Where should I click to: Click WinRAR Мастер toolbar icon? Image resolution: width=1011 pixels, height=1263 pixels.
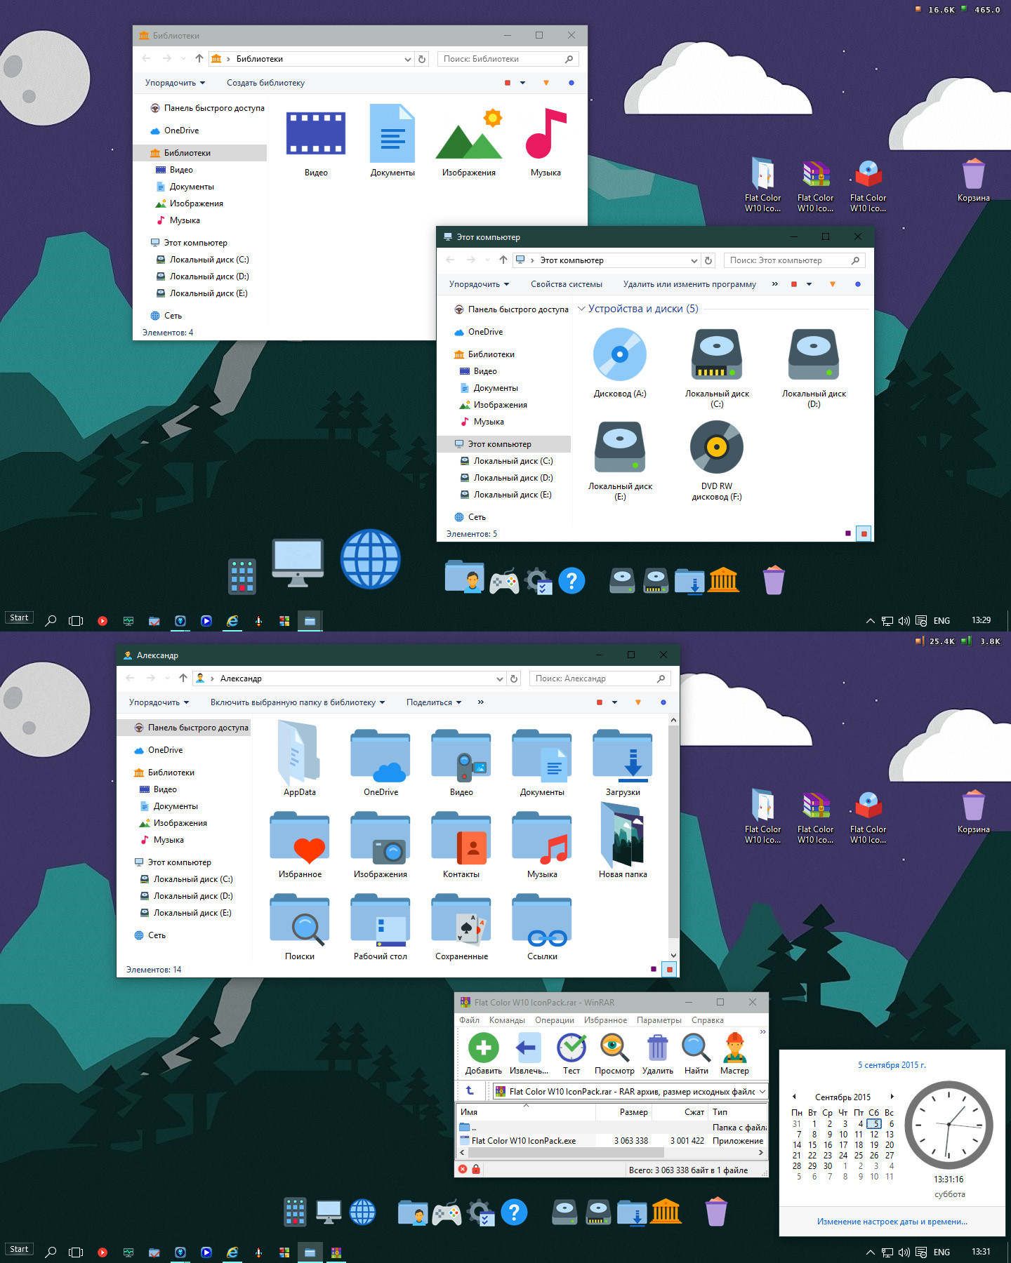coord(734,1048)
